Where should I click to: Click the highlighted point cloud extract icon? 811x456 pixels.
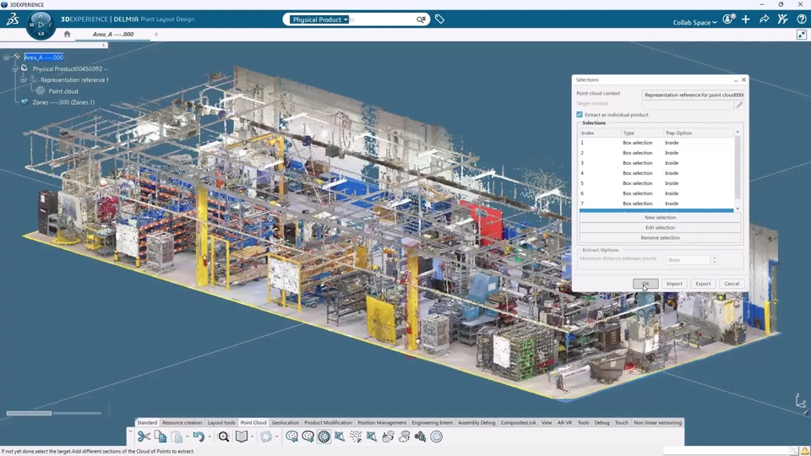pos(324,437)
